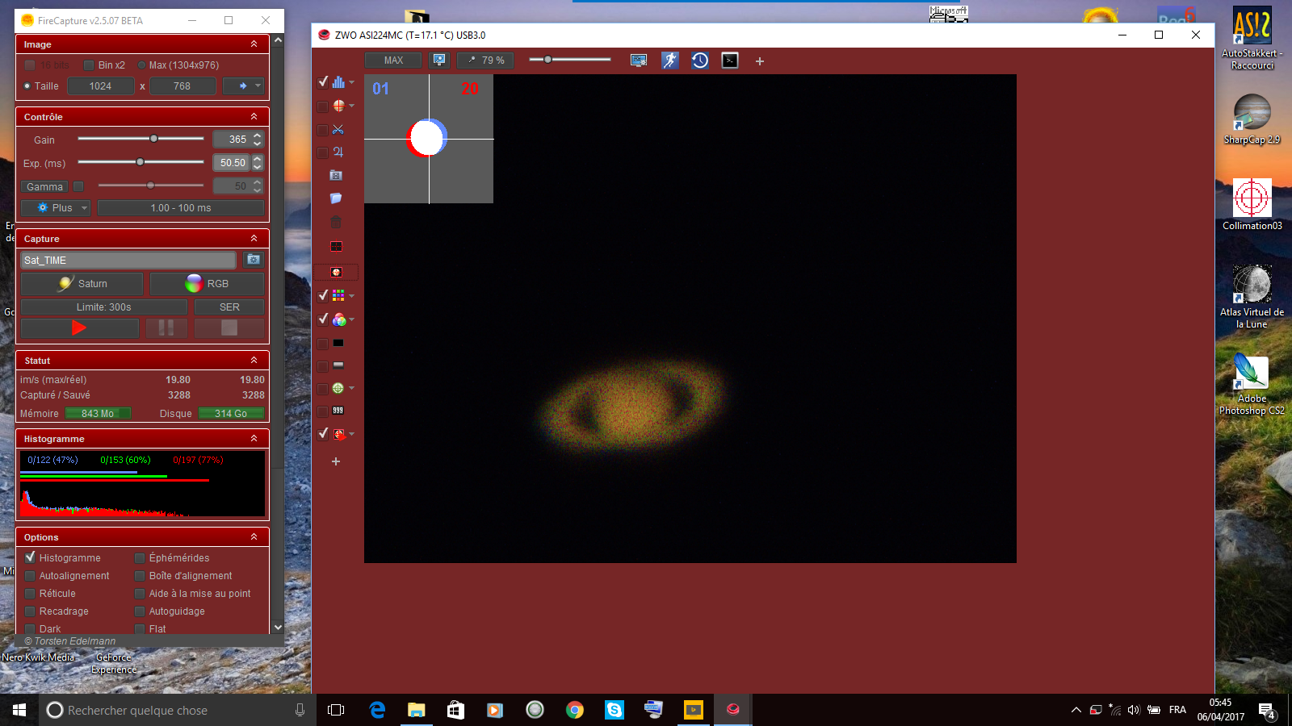
Task: Click the MAX zoom button
Action: point(393,60)
